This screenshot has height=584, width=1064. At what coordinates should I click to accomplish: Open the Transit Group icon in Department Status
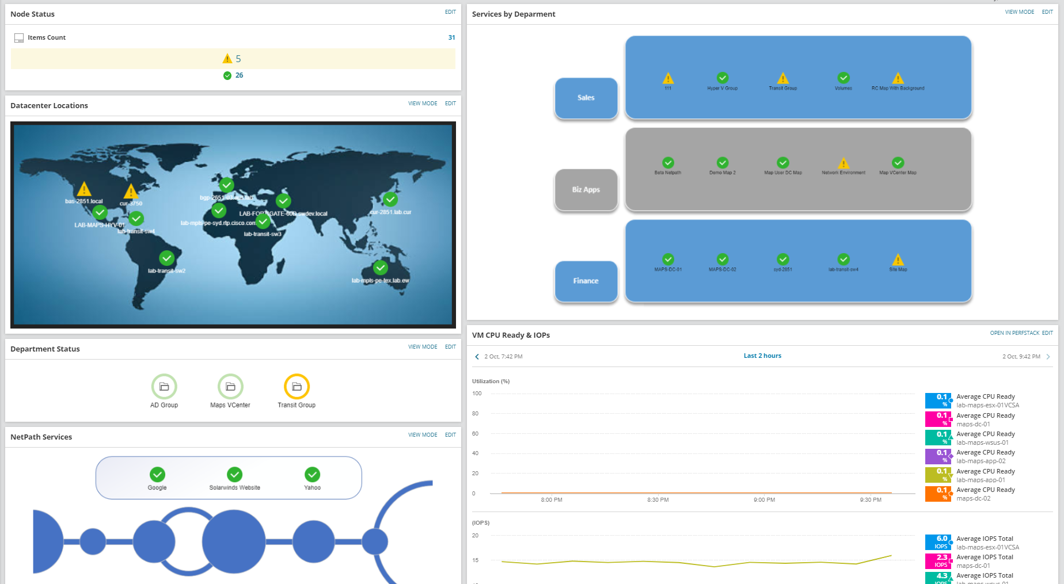coord(297,387)
